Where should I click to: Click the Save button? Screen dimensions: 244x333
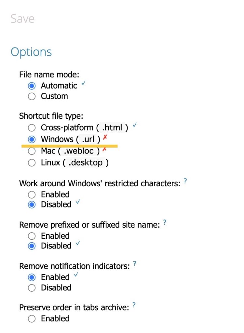(x=22, y=19)
